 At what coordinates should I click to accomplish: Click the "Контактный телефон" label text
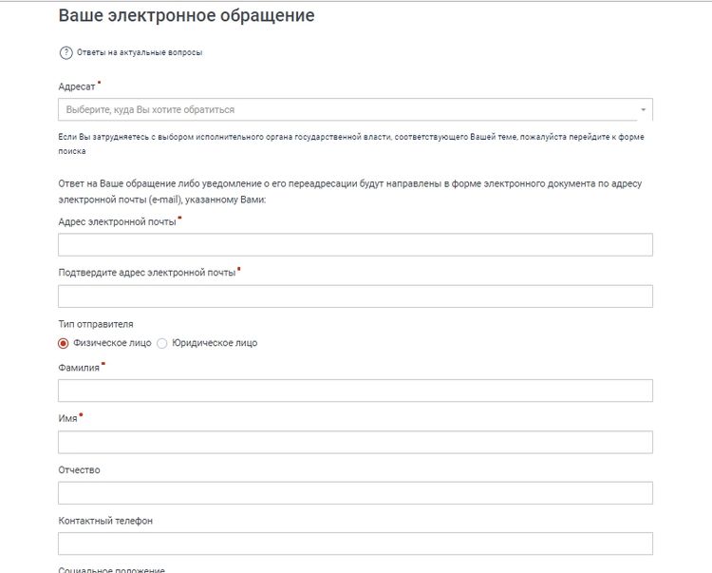click(105, 521)
